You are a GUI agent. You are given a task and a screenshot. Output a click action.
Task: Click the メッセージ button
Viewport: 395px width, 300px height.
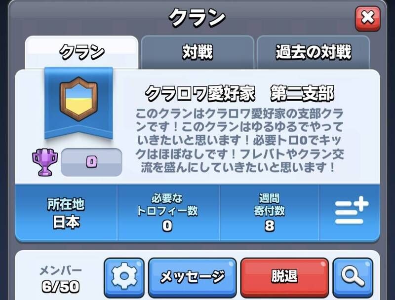coord(193,277)
